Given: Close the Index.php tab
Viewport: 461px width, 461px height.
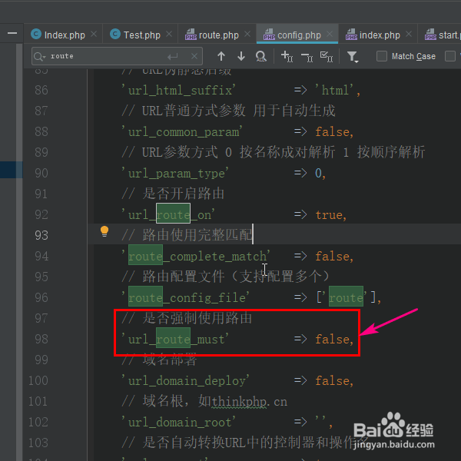Looking at the screenshot, I should [94, 35].
